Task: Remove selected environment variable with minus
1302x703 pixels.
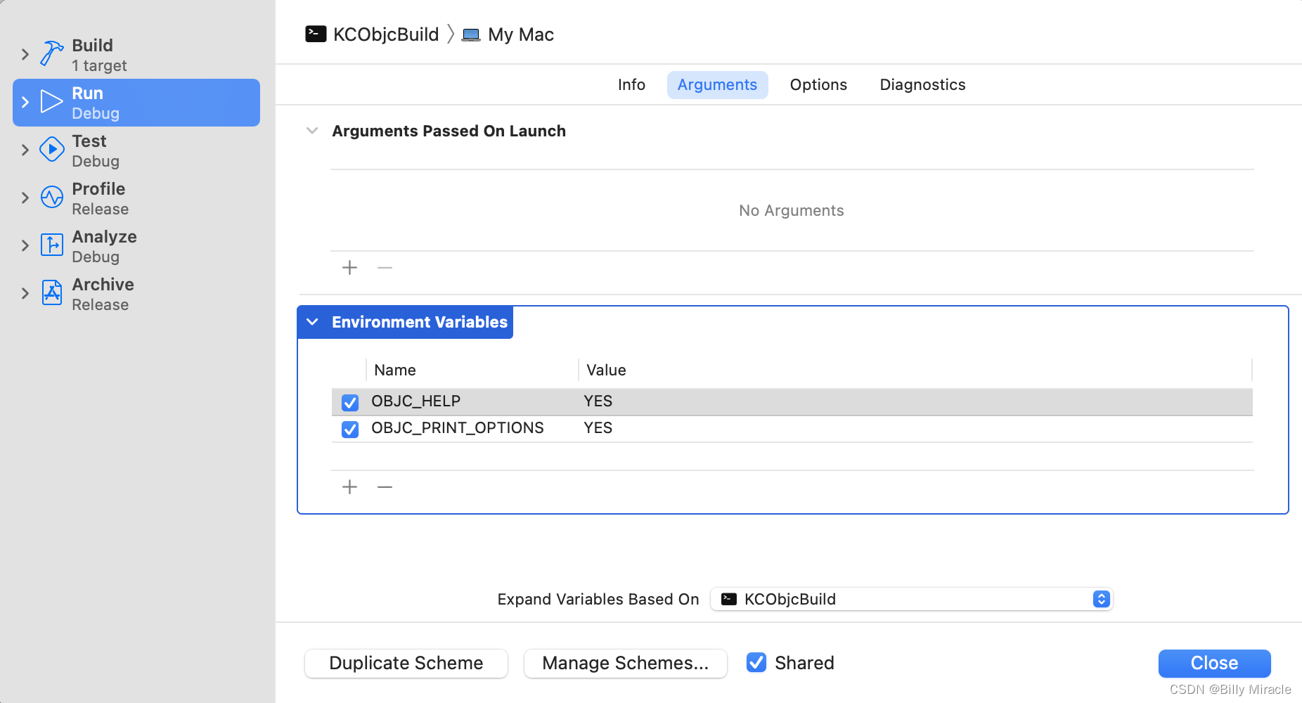Action: tap(385, 487)
